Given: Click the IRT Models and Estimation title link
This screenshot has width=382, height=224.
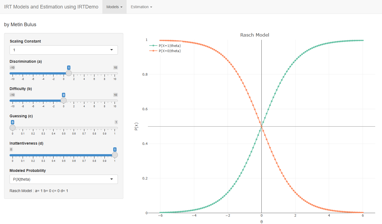Looking at the screenshot, I should (x=51, y=7).
